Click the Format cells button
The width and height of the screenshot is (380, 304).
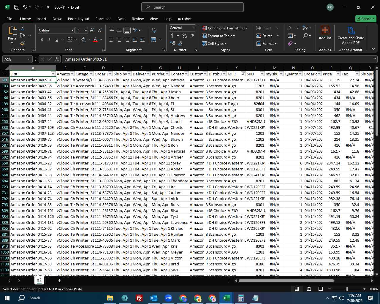(267, 43)
